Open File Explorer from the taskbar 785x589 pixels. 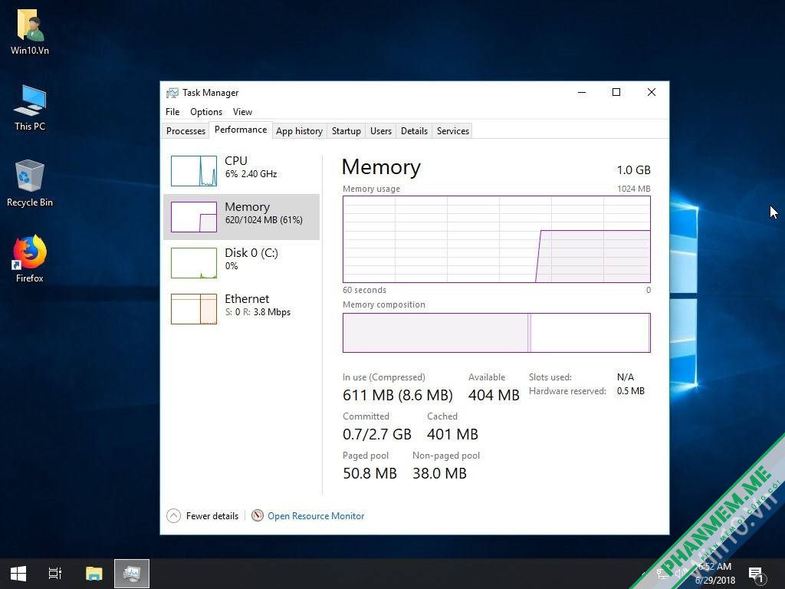pos(94,574)
